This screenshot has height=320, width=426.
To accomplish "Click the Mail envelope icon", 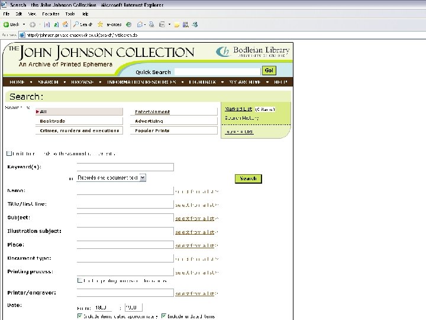I will tap(140, 25).
